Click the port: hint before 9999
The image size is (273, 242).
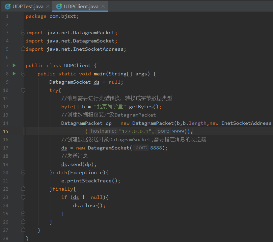tap(163, 131)
